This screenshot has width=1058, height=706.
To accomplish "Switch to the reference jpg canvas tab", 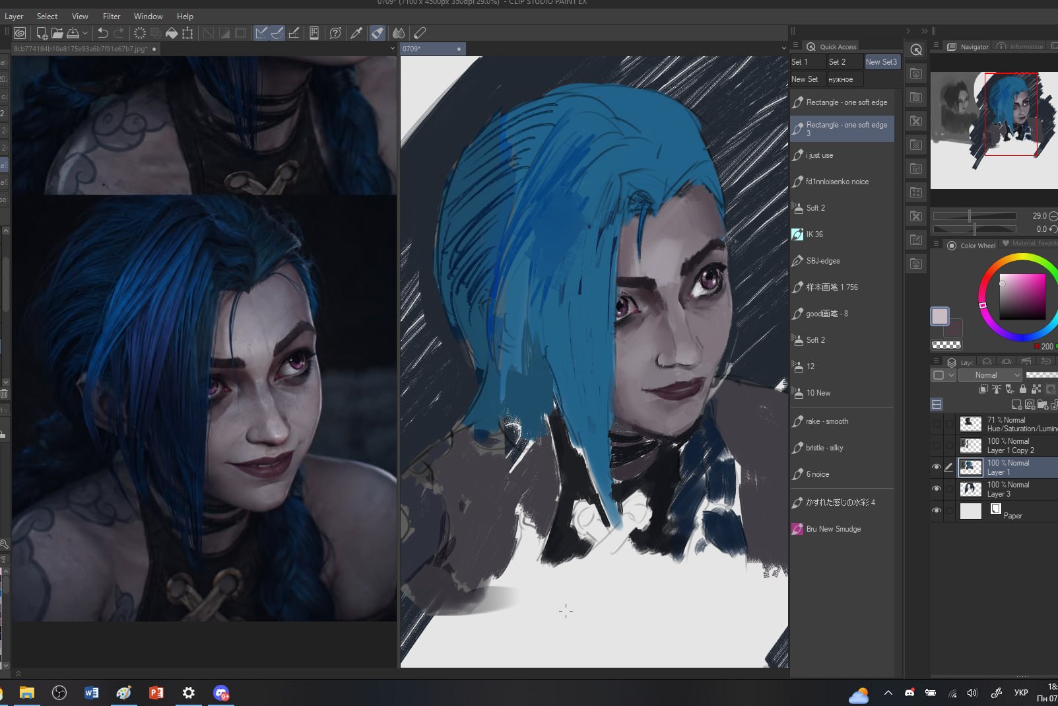I will (x=86, y=49).
